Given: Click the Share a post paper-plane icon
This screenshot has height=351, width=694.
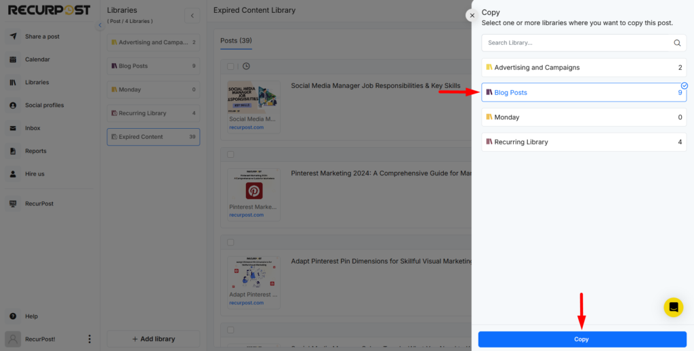Looking at the screenshot, I should click(x=13, y=37).
